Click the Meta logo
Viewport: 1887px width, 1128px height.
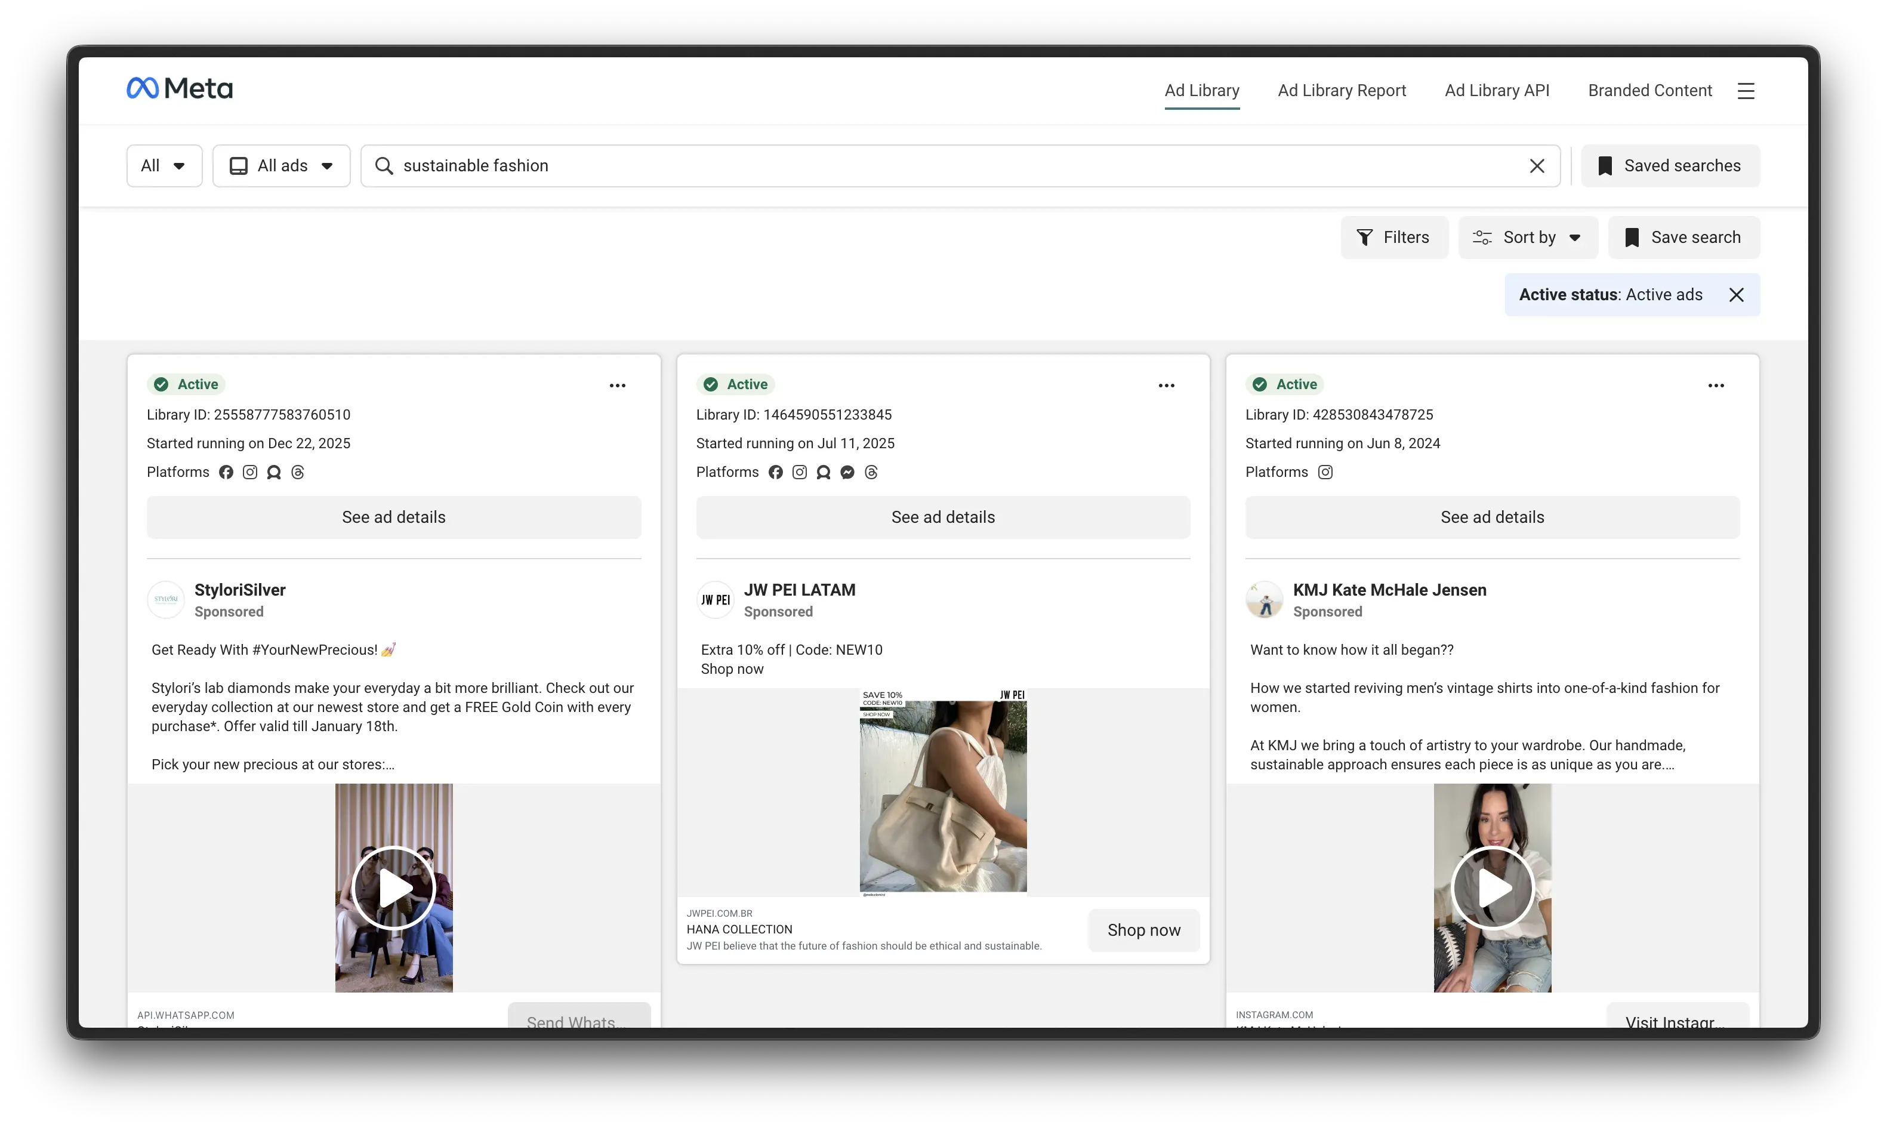180,88
